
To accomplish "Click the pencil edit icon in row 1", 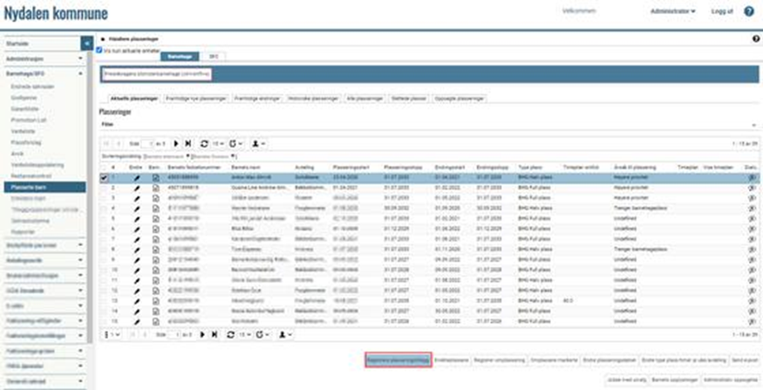I will (136, 178).
